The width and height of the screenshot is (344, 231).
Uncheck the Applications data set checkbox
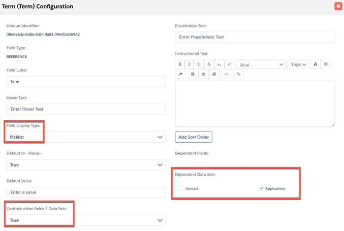point(262,188)
